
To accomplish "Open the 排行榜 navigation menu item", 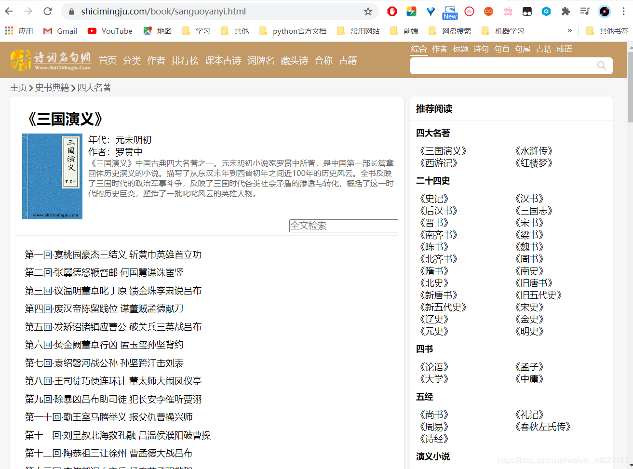I will pyautogui.click(x=185, y=60).
